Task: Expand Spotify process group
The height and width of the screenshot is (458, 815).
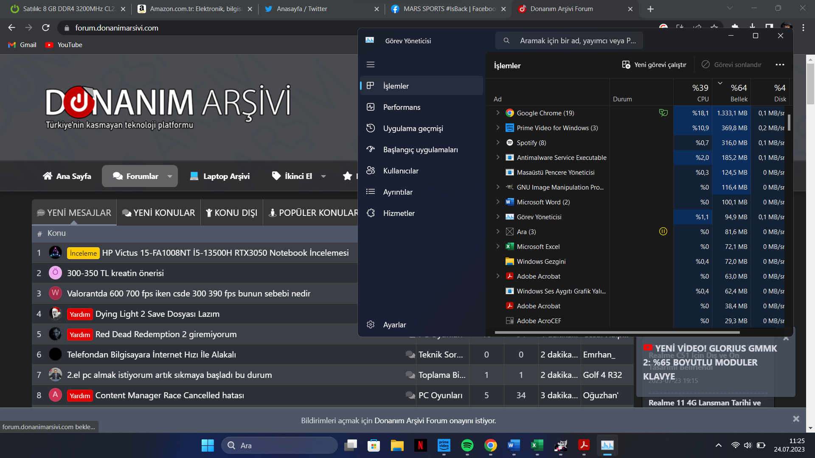Action: coord(497,142)
